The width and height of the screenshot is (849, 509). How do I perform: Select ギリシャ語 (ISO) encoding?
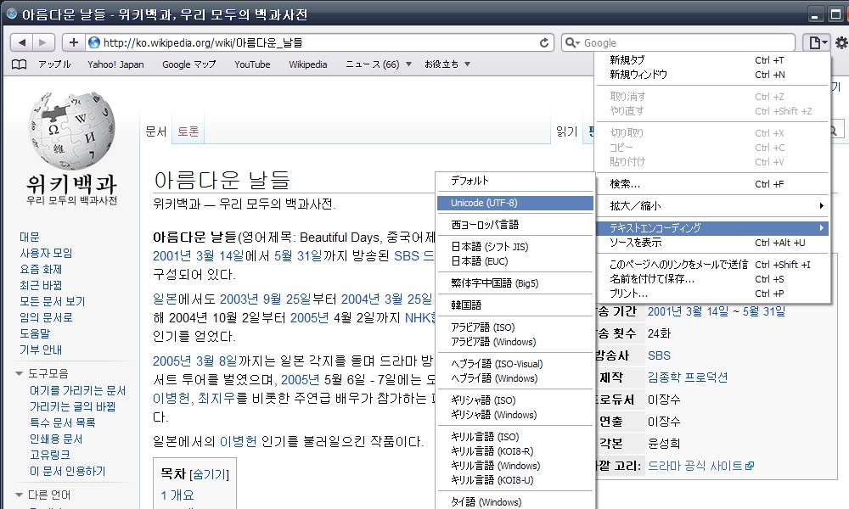[515, 400]
